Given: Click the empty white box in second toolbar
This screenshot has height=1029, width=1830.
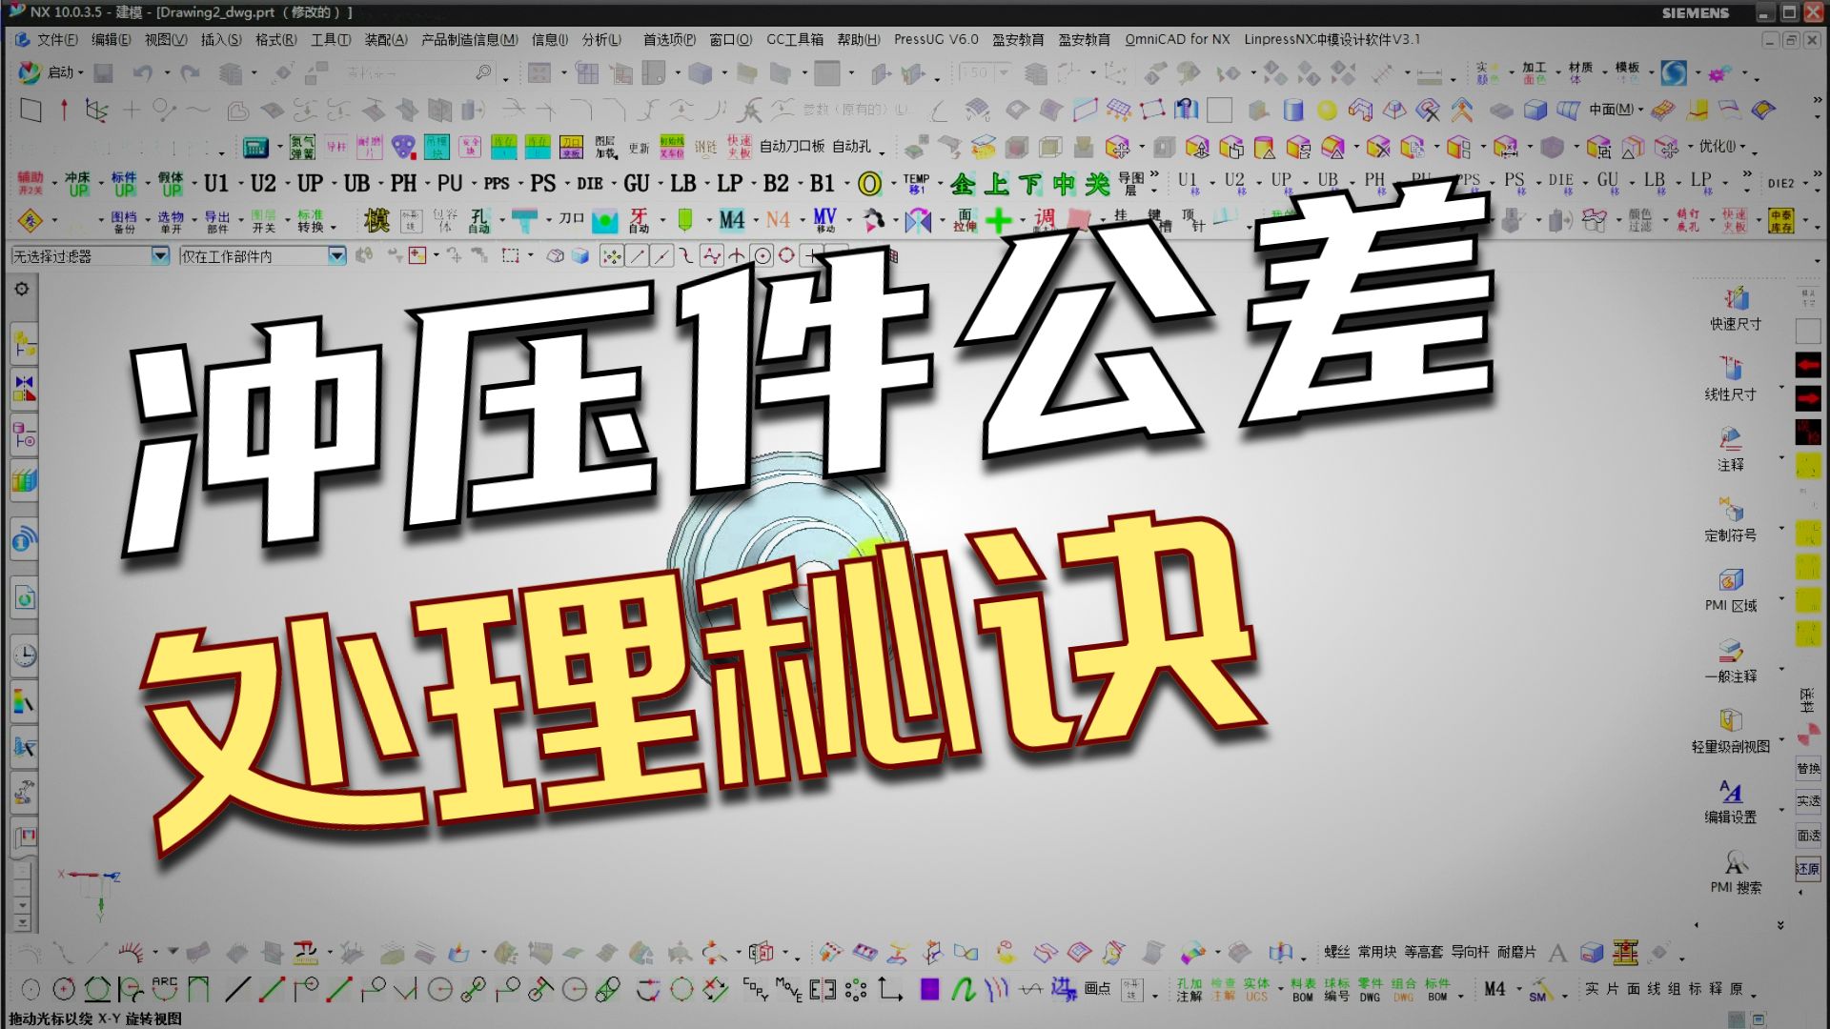Looking at the screenshot, I should pyautogui.click(x=1219, y=111).
